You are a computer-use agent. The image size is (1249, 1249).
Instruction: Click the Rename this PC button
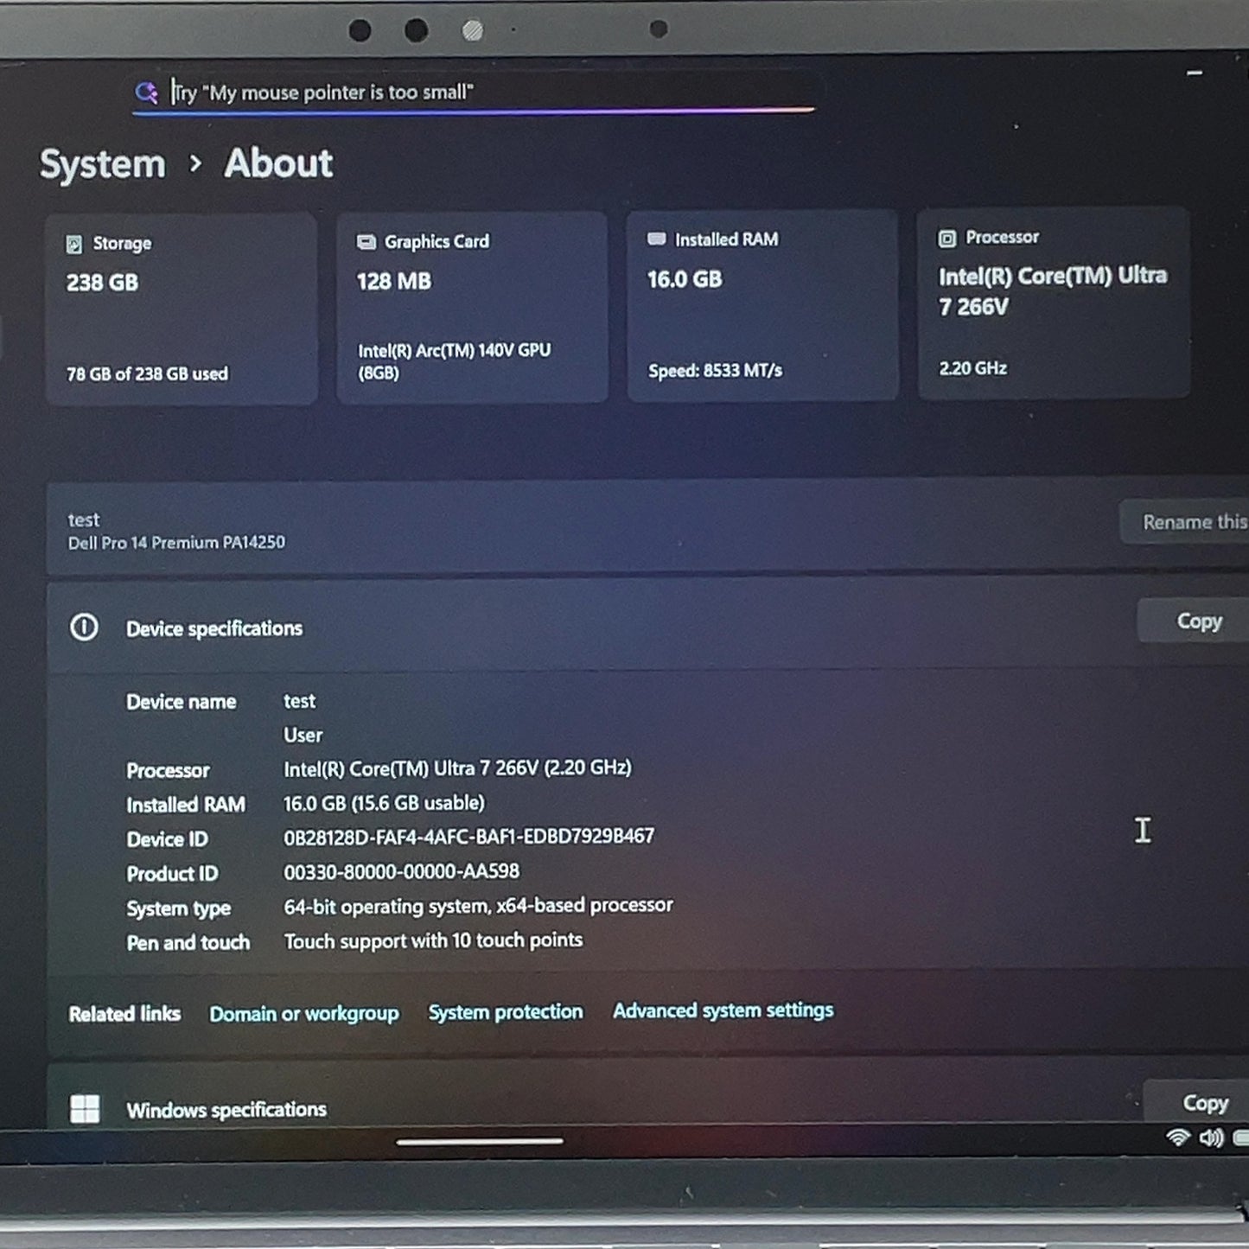pyautogui.click(x=1184, y=522)
